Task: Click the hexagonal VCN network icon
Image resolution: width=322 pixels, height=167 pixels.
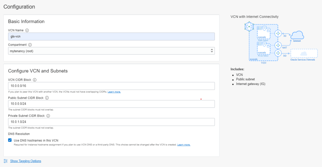Action: 249,27
